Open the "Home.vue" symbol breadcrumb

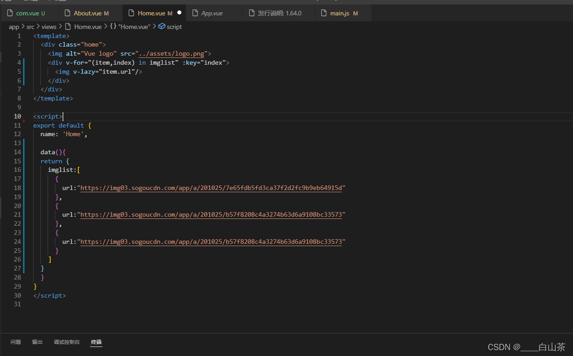tap(134, 27)
